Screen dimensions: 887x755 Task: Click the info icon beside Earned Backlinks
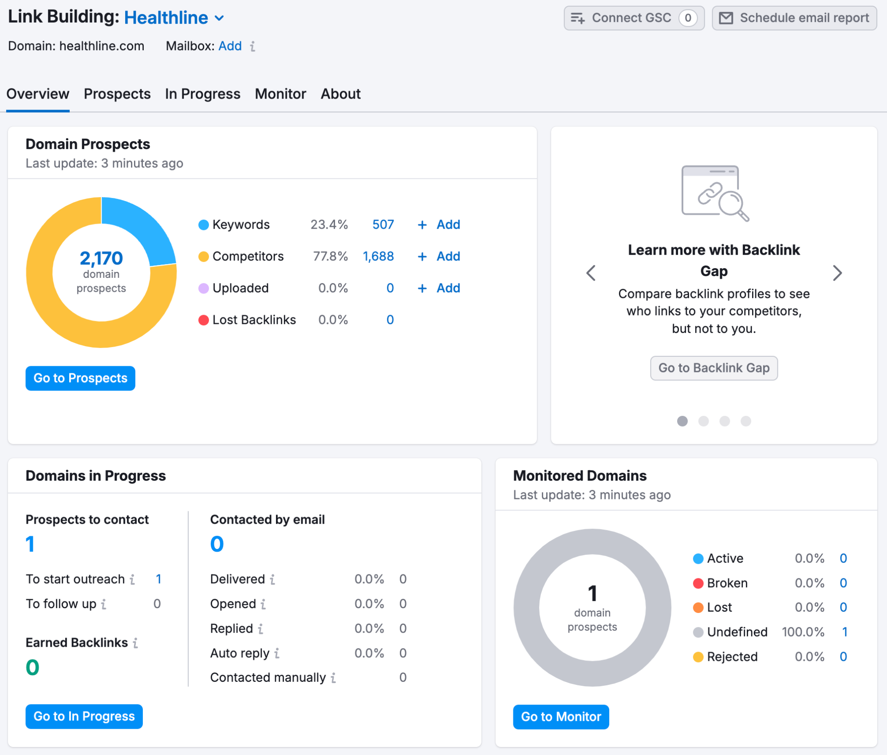tap(136, 643)
